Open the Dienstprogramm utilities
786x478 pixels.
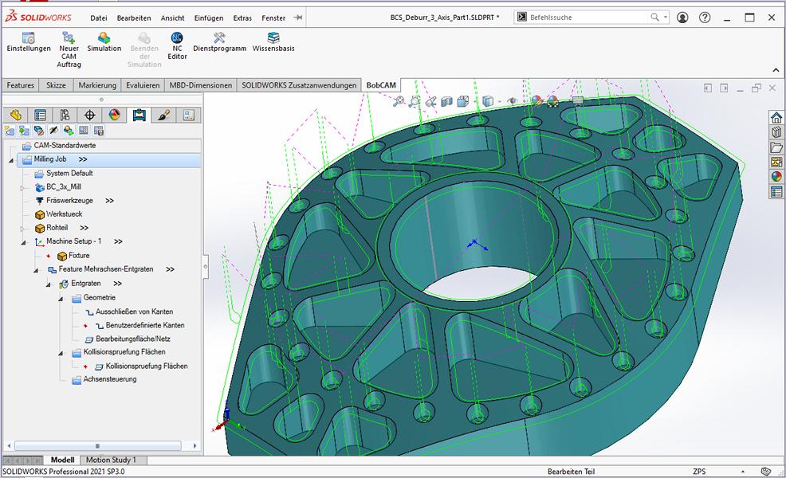click(x=219, y=42)
